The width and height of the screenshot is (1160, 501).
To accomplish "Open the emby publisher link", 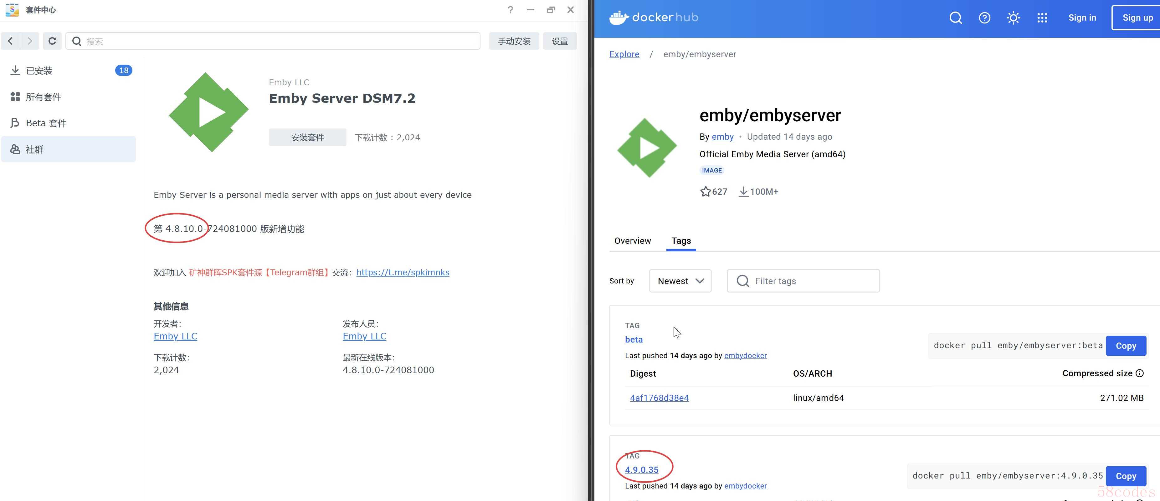I will [x=722, y=137].
